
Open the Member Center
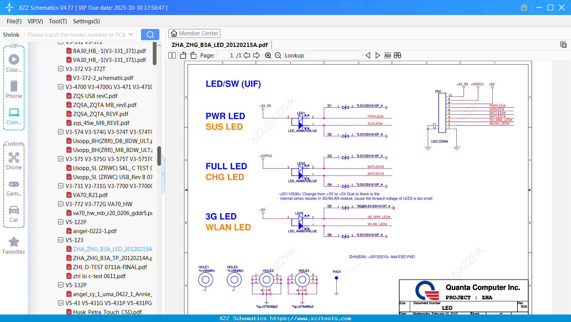194,33
